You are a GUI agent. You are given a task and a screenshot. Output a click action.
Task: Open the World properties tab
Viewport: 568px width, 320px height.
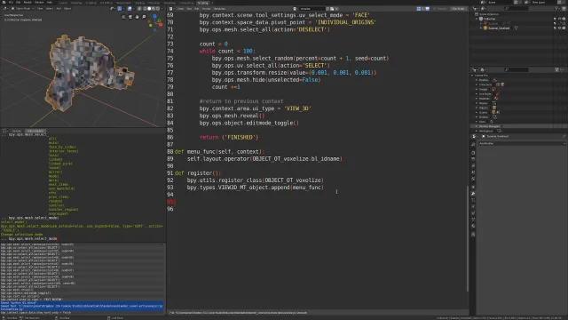(x=473, y=179)
